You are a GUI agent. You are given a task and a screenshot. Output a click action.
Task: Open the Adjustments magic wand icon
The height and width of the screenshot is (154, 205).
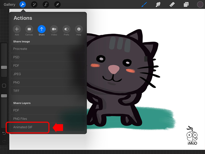(34, 4)
